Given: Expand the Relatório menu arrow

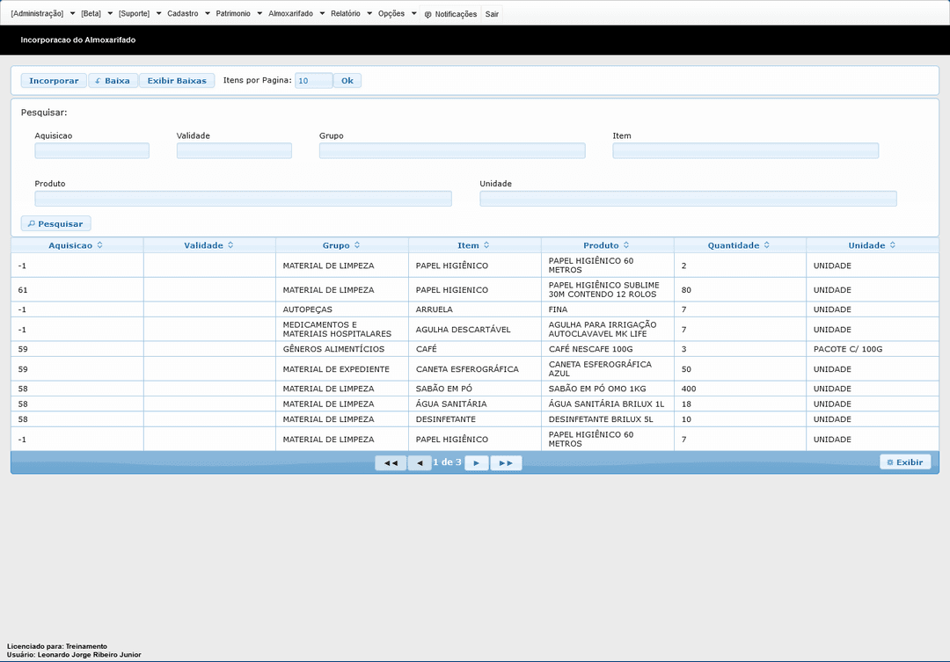Looking at the screenshot, I should click(x=369, y=13).
